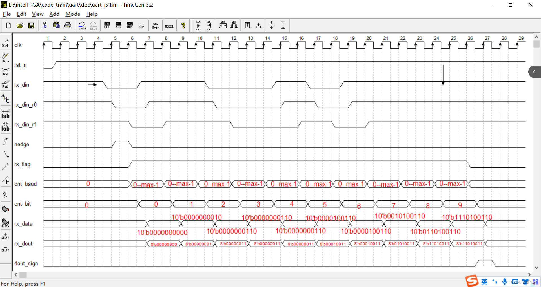Select the Hi-Z state tool

[x=5, y=71]
